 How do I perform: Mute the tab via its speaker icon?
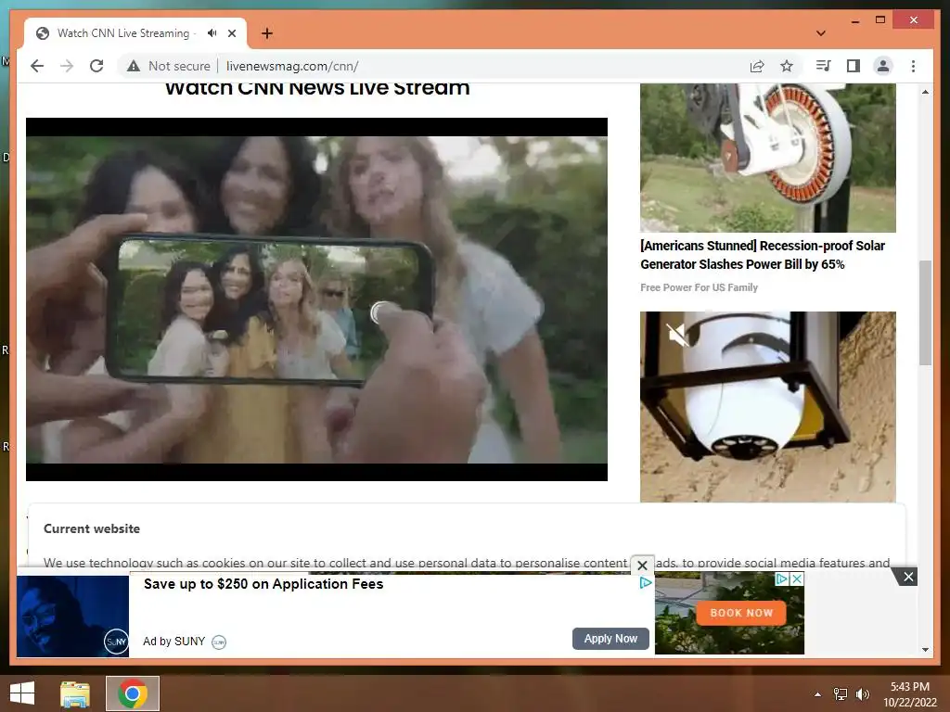point(212,33)
